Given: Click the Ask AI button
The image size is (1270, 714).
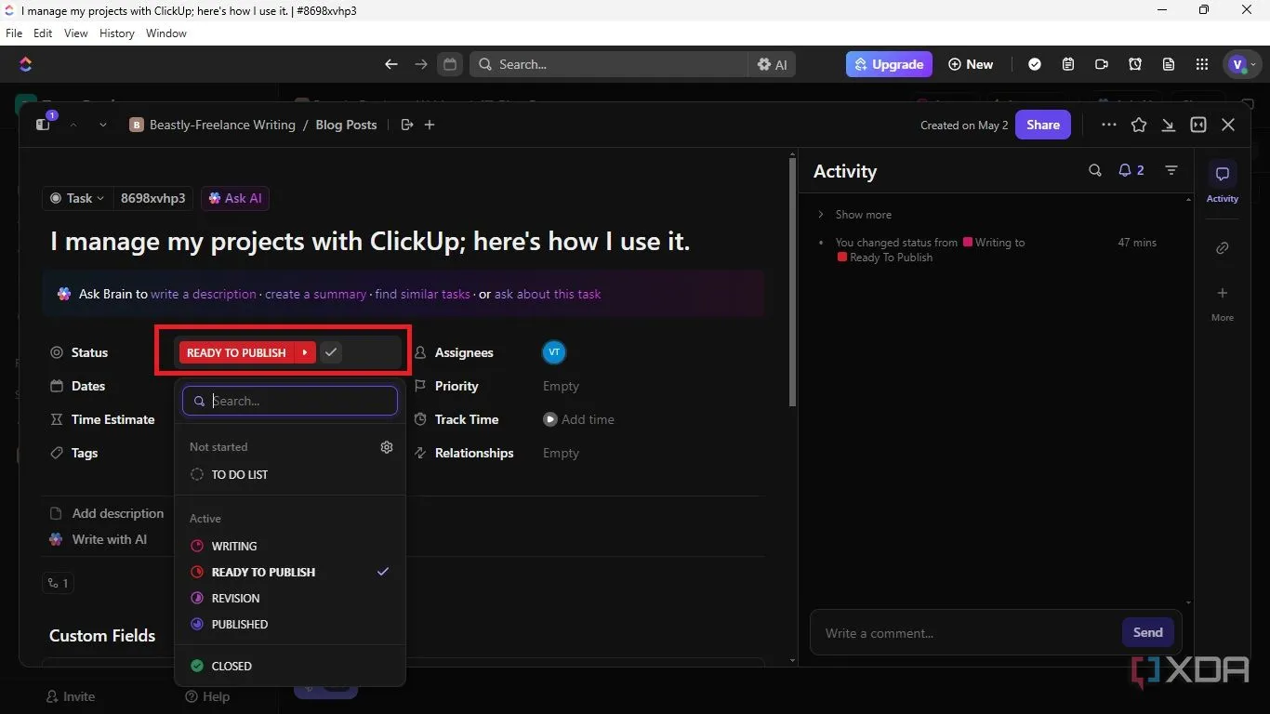Looking at the screenshot, I should [235, 198].
